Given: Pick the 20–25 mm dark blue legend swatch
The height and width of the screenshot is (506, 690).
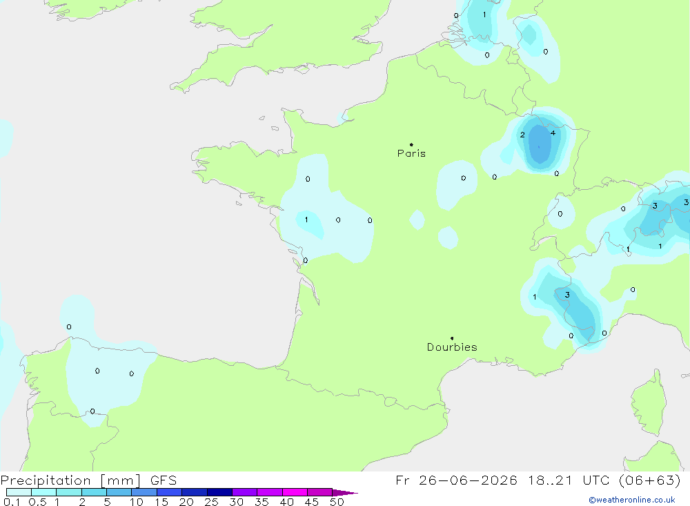Looking at the screenshot, I should coord(195,492).
